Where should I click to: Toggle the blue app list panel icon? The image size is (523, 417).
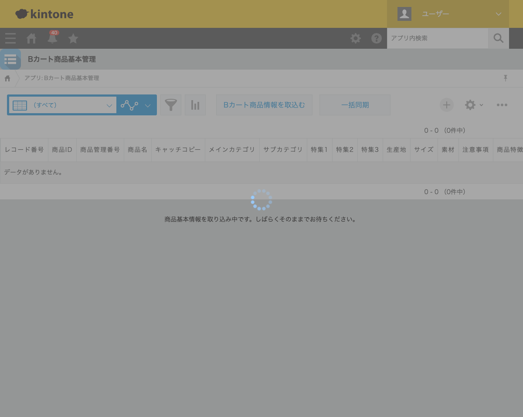10,60
